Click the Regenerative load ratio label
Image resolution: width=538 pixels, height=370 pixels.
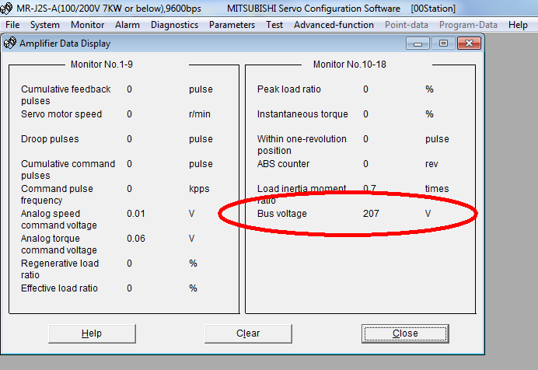[60, 269]
